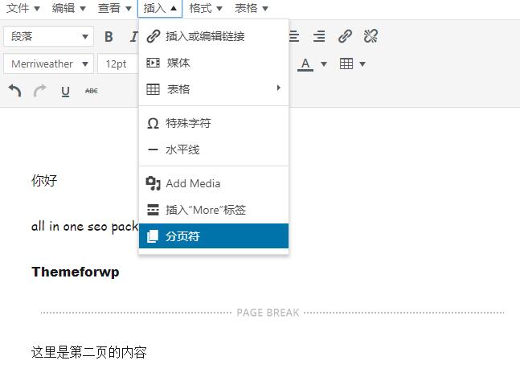
Task: Open the Merriweather font family dropdown
Action: coord(49,63)
